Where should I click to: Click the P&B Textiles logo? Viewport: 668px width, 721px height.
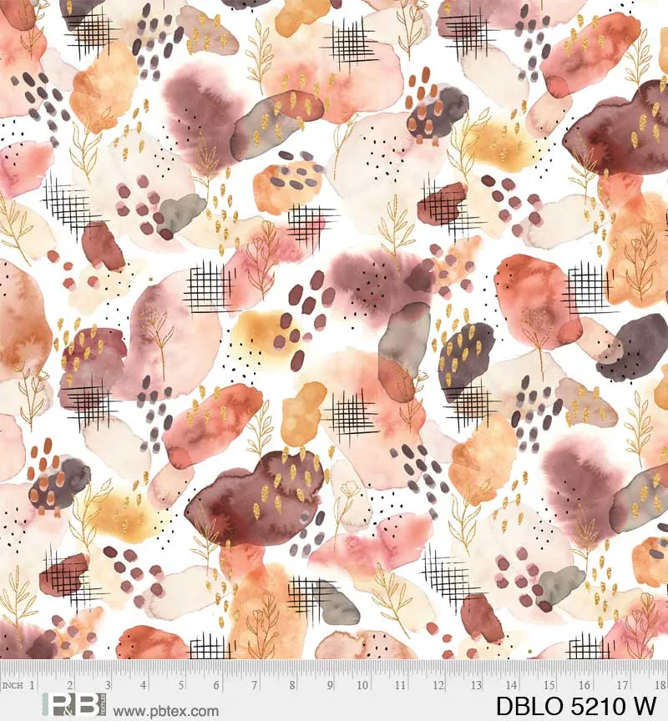pos(74,706)
